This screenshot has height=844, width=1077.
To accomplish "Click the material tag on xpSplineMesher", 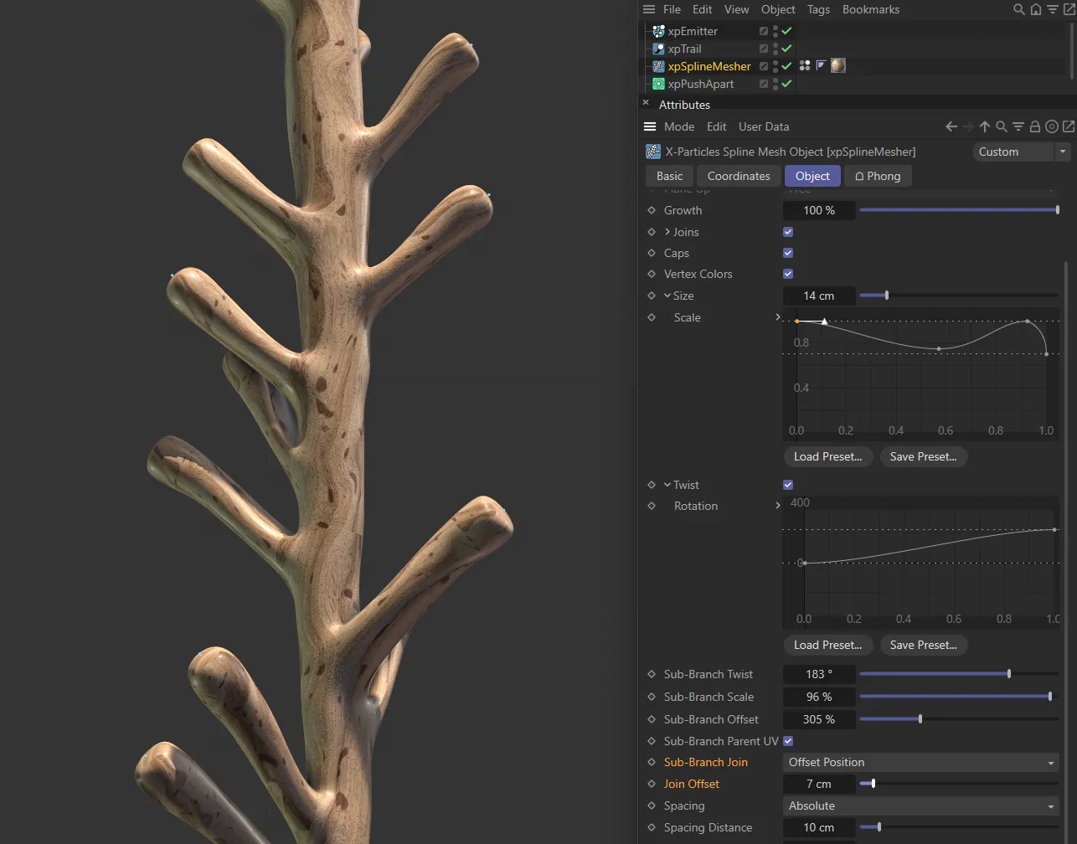I will pyautogui.click(x=837, y=65).
